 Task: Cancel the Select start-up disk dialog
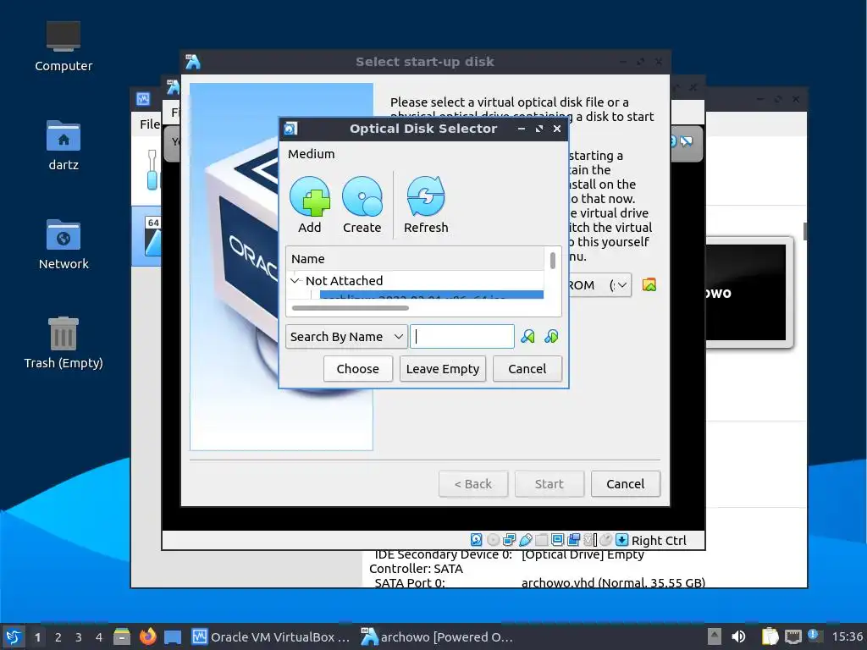(x=626, y=484)
